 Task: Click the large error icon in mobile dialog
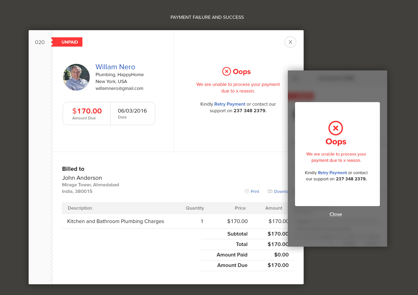coord(336,128)
